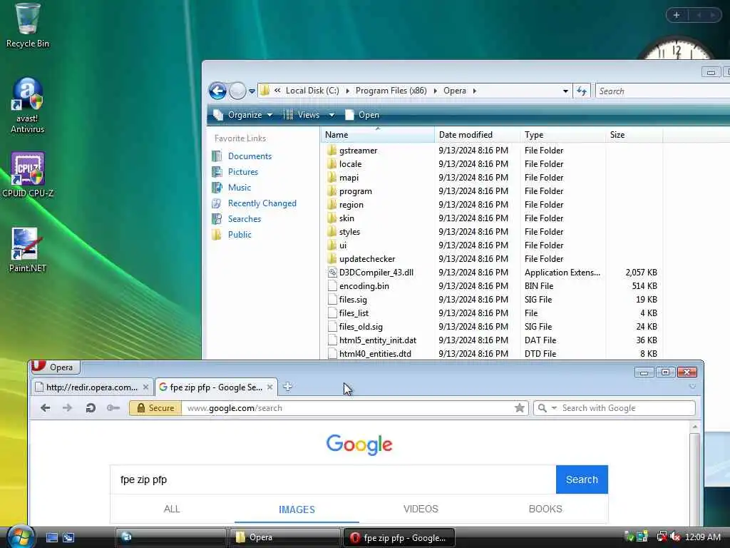Open a new tab in Opera

point(287,387)
